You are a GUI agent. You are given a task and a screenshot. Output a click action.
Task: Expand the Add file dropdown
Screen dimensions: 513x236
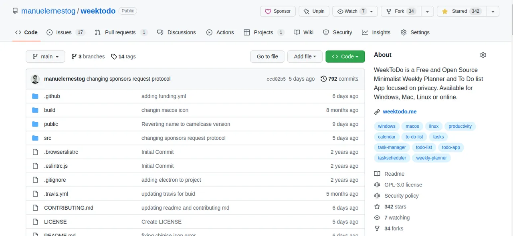tap(305, 57)
